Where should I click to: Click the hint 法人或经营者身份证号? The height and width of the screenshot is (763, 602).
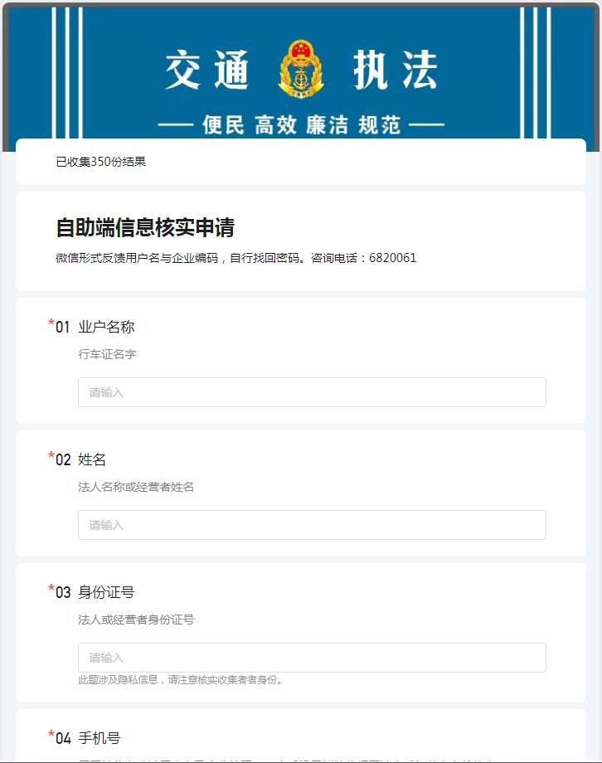pos(136,620)
